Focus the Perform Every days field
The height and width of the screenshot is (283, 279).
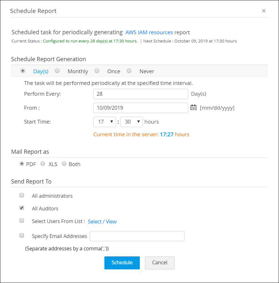pos(140,94)
